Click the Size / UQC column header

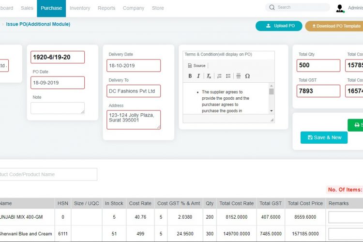pyautogui.click(x=87, y=203)
